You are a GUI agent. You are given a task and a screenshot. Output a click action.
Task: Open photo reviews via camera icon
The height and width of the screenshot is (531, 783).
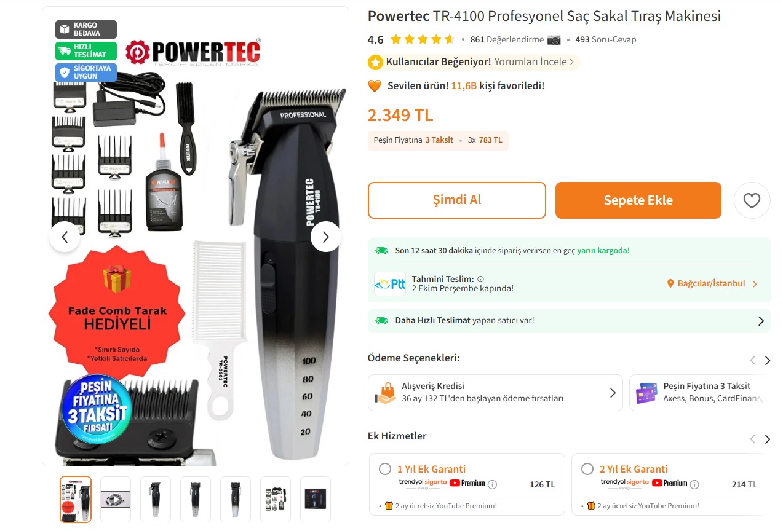(554, 39)
